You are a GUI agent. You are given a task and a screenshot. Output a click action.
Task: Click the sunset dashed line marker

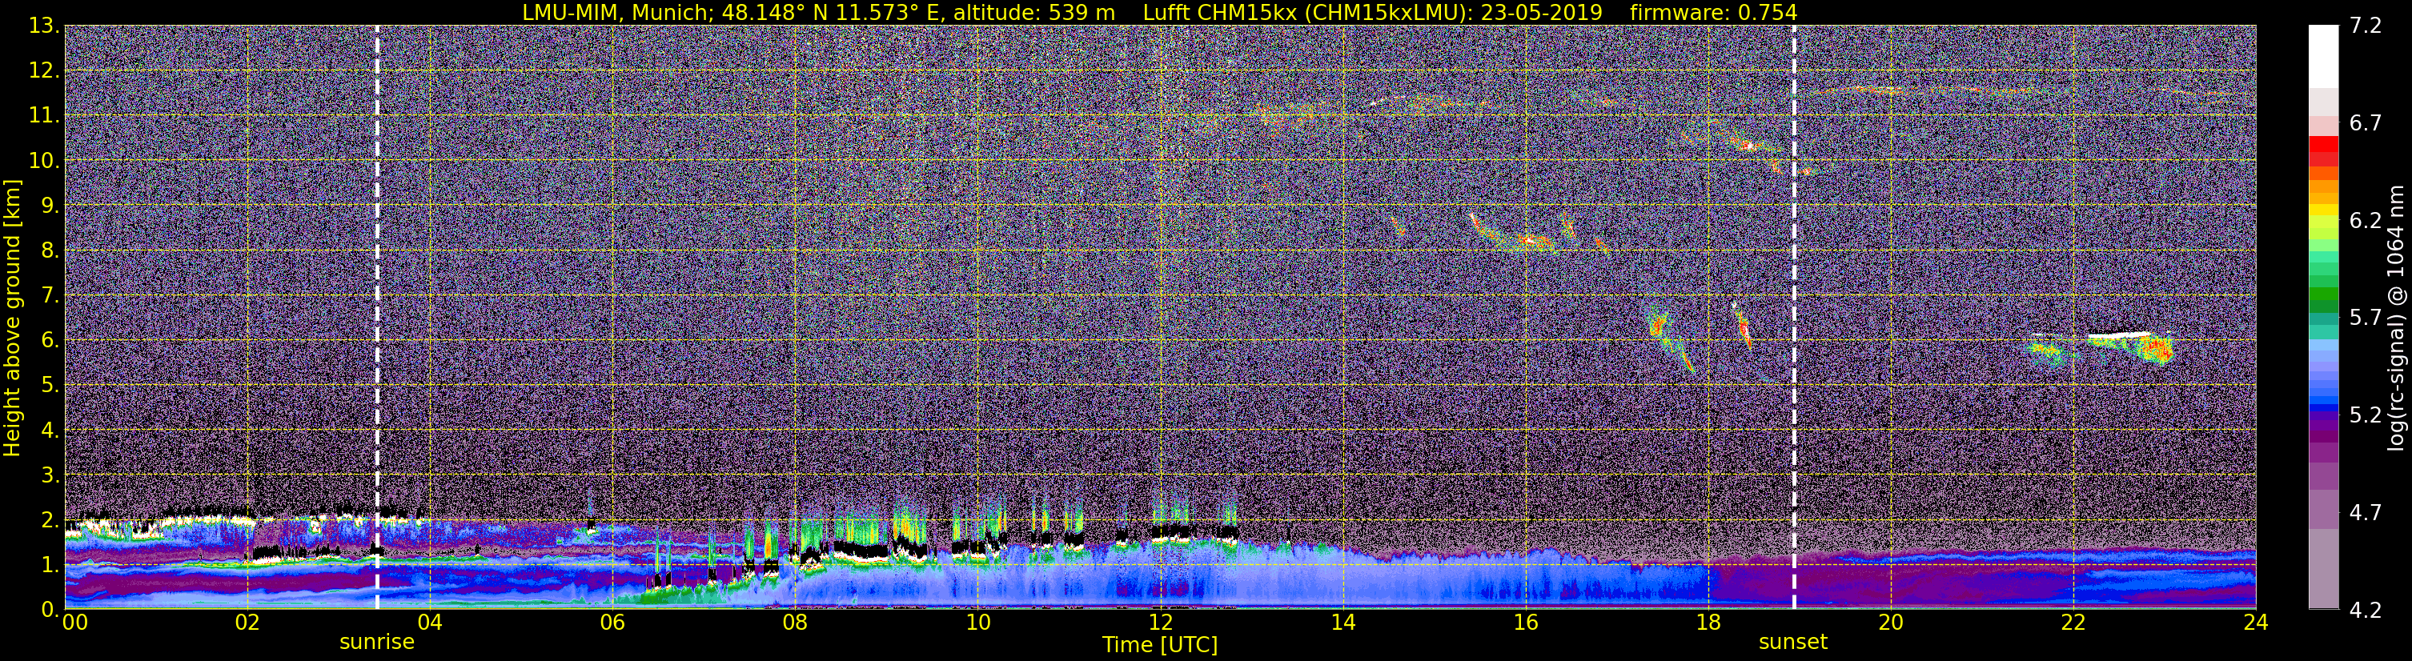(x=1794, y=318)
